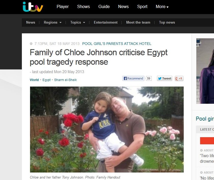Open the Entertainment news tab
The image size is (214, 180).
(106, 22)
